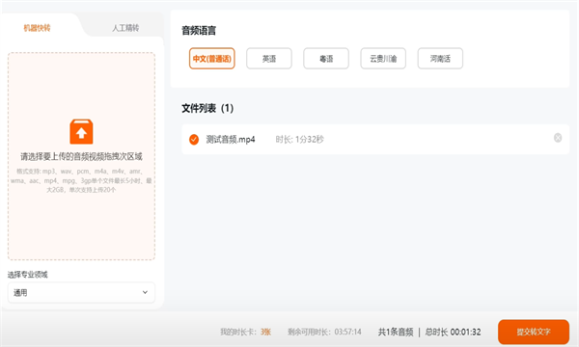Pick 河南话 dialect option

(440, 58)
